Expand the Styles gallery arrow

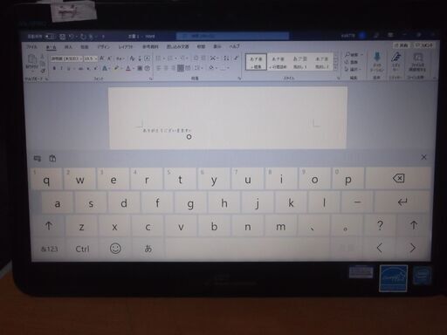point(335,67)
